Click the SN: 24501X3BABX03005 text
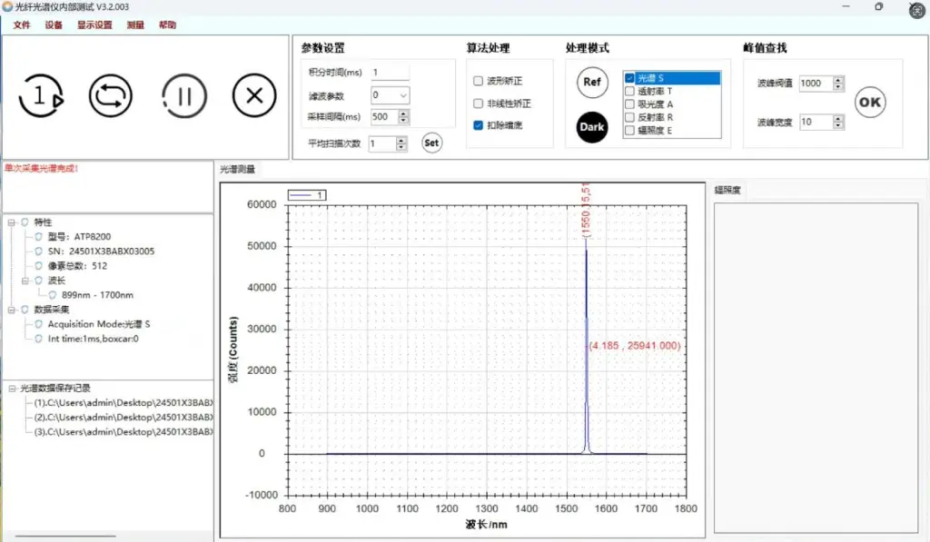The width and height of the screenshot is (930, 542). 101,251
